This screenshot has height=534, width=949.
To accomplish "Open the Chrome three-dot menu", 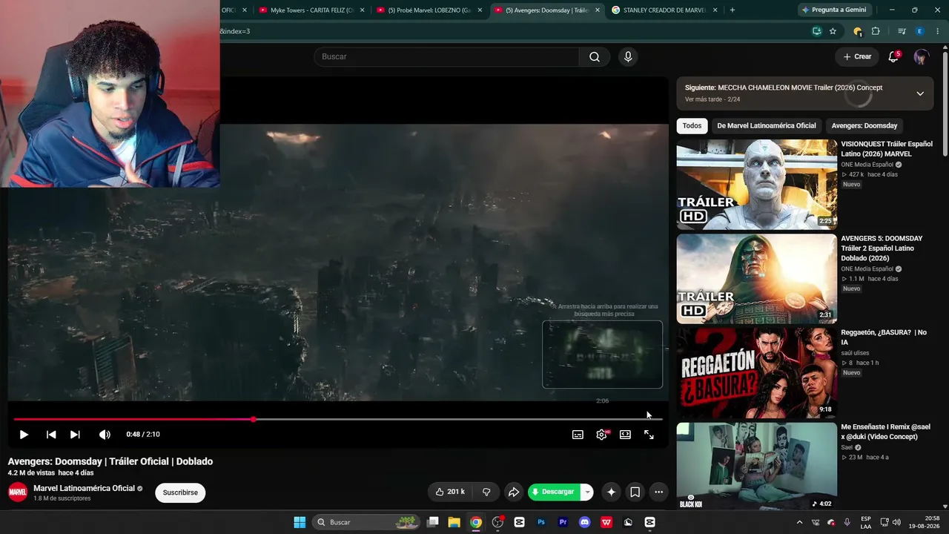I will (938, 31).
